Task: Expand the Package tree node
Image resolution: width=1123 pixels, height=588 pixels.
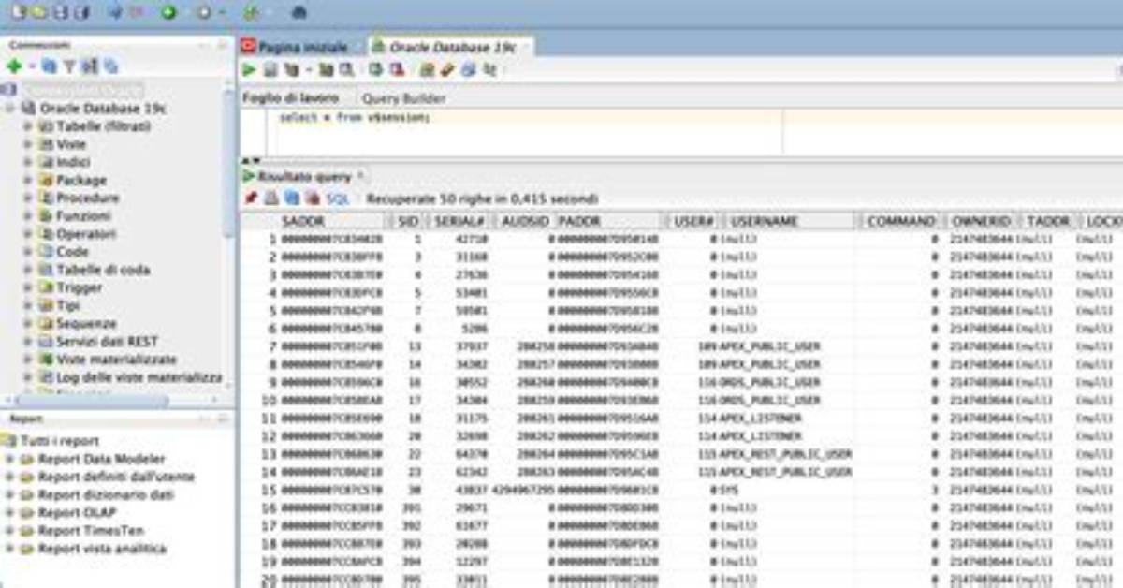Action: pyautogui.click(x=27, y=180)
